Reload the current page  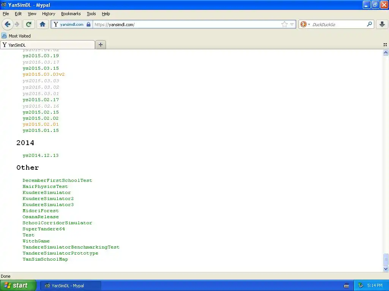[29, 24]
